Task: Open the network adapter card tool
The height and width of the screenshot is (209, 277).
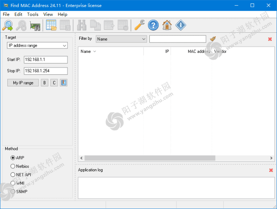Action: (x=35, y=26)
